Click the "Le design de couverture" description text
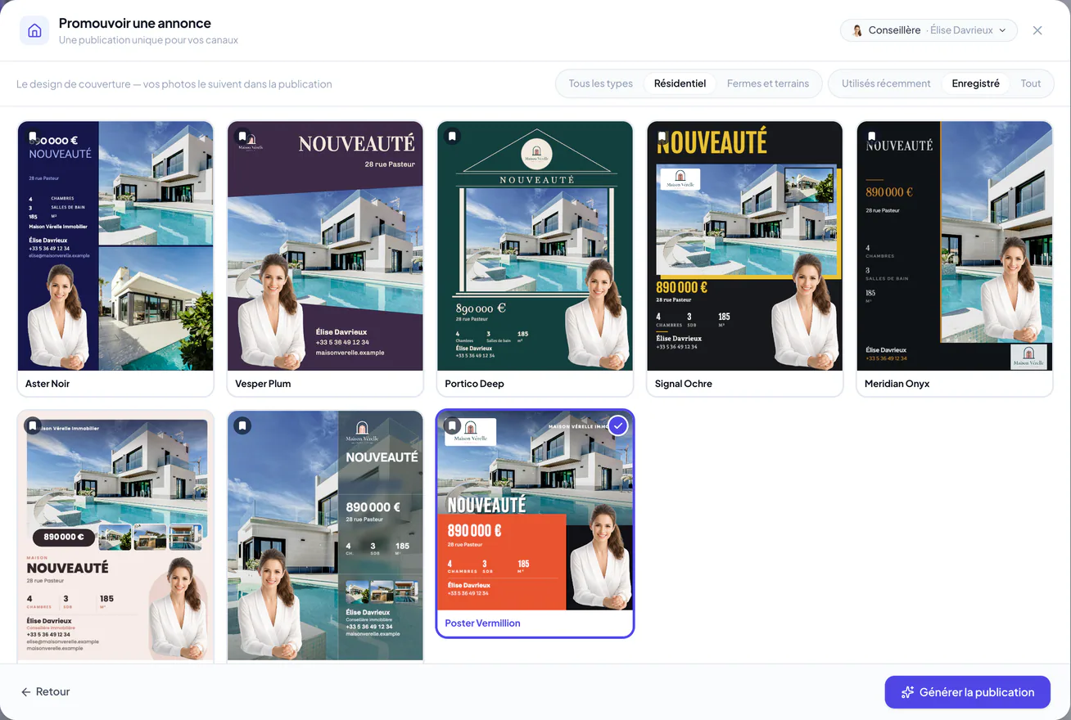Screen dimensions: 1071x720 [174, 83]
